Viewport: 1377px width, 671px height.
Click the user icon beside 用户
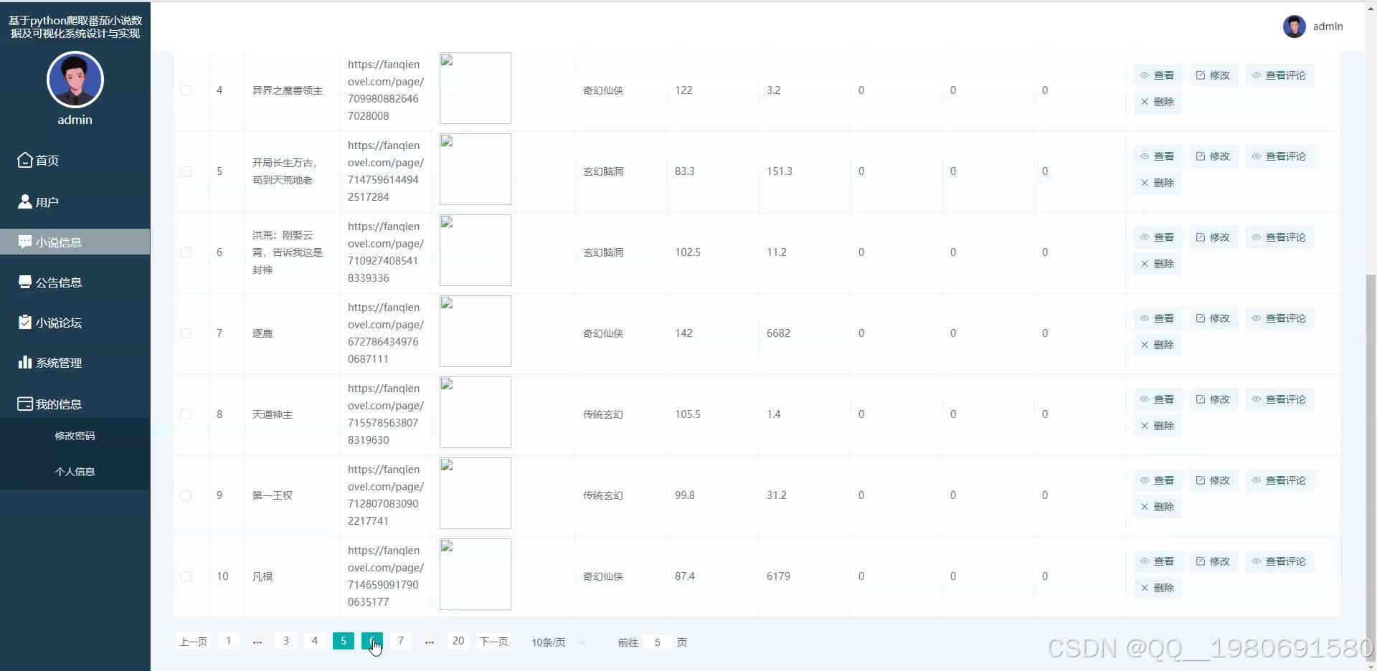point(25,201)
